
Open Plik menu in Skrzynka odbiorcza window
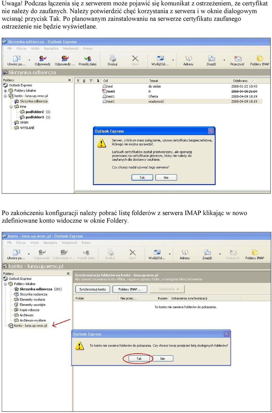tap(10, 48)
